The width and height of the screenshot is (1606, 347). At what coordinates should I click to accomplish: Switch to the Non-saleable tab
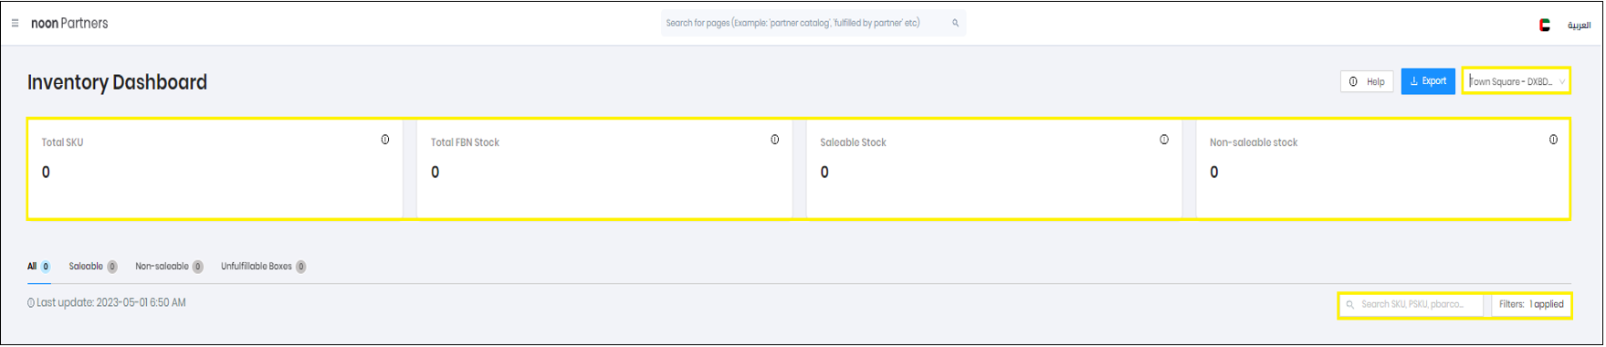[169, 267]
